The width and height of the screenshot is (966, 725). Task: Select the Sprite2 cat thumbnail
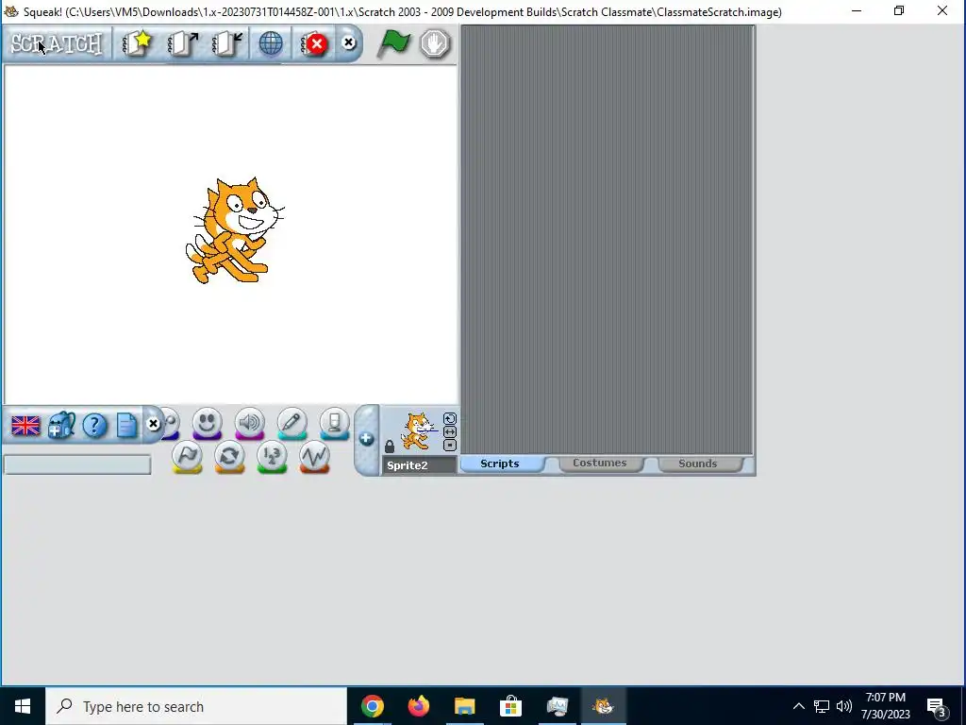(x=418, y=431)
